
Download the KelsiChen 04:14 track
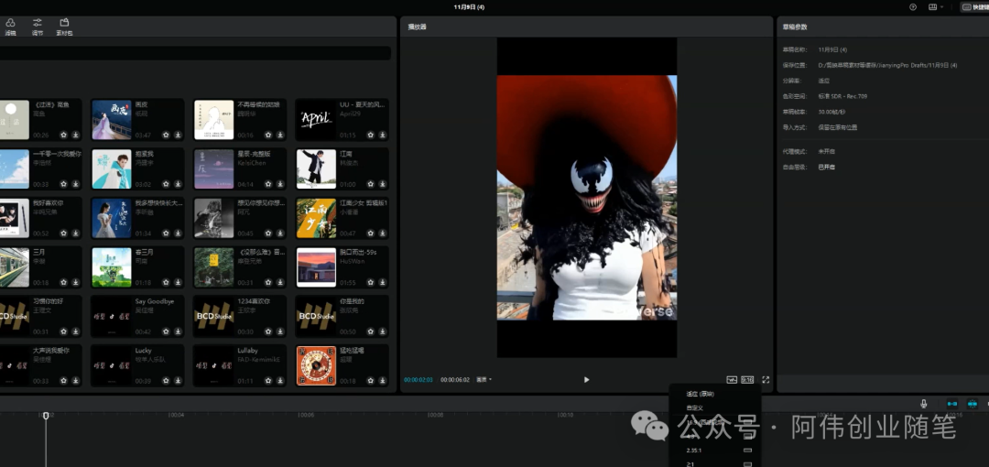tap(280, 184)
